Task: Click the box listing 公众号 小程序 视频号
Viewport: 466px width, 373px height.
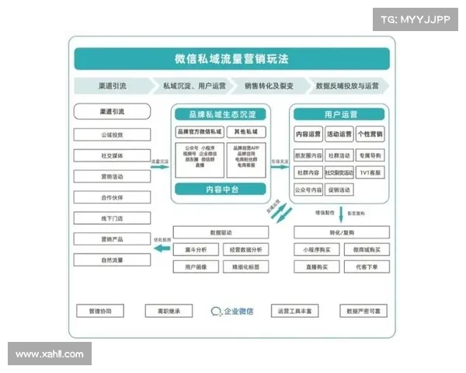Action: 200,160
